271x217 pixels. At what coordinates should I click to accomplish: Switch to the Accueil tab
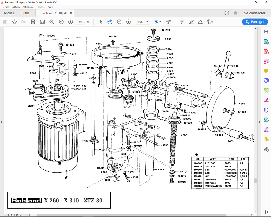pyautogui.click(x=9, y=13)
